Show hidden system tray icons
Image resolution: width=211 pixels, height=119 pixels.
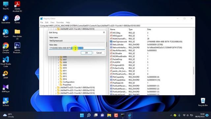(171, 115)
